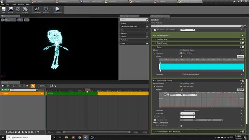Image resolution: width=249 pixels, height=140 pixels.
Task: Toggle the Update Age module enabled checkbox
Action: [243, 39]
